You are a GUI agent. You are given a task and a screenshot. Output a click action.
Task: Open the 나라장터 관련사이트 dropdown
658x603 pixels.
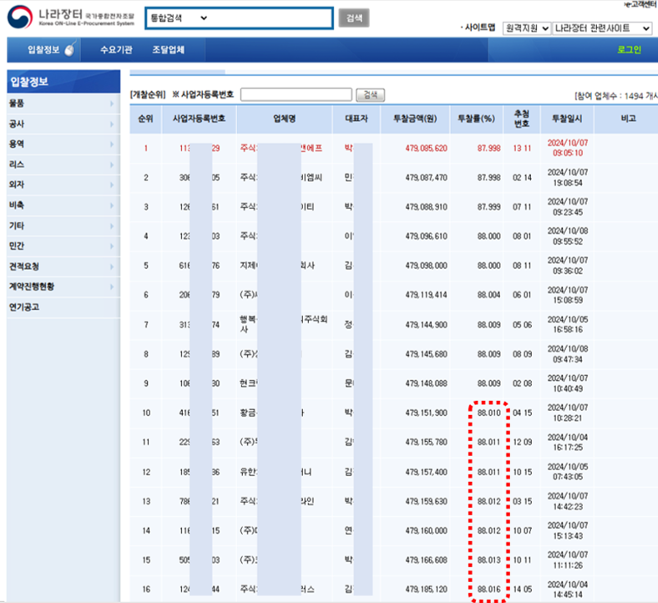tap(602, 28)
